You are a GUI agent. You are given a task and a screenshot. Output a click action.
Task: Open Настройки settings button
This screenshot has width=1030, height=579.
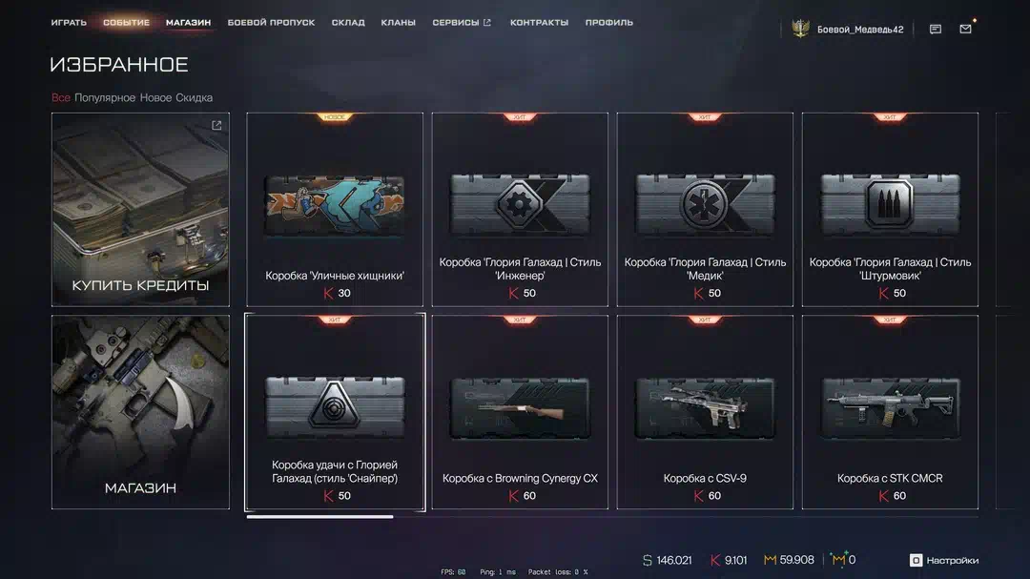pyautogui.click(x=944, y=560)
